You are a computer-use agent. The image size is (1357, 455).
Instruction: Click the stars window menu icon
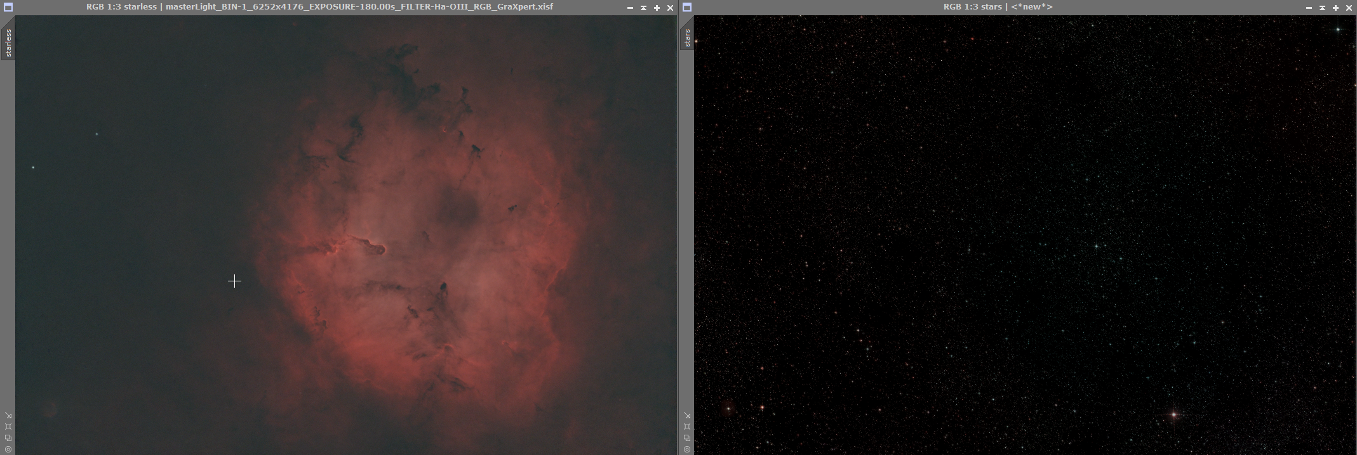click(687, 8)
